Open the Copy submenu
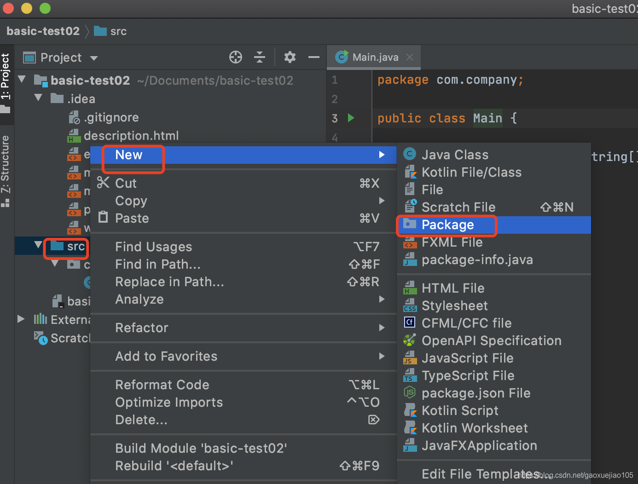 tap(243, 201)
